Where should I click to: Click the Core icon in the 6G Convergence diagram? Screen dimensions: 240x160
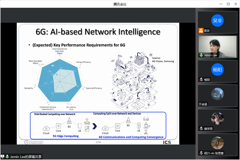pos(117,126)
